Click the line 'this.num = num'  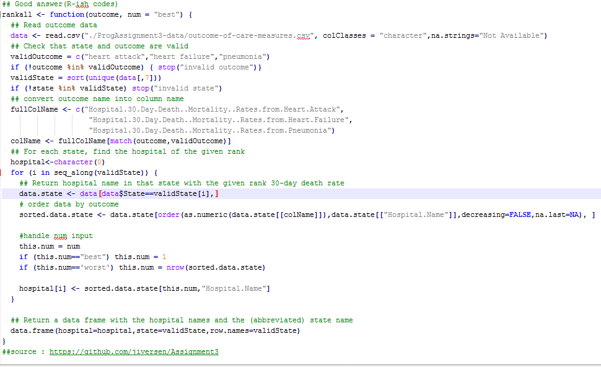pos(50,247)
